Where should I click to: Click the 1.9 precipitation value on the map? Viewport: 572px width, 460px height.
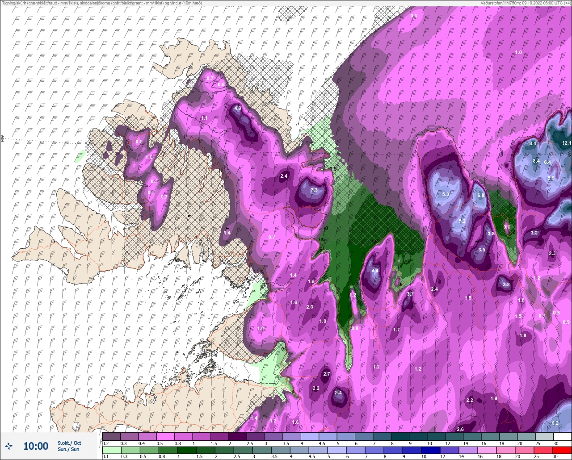[494, 398]
